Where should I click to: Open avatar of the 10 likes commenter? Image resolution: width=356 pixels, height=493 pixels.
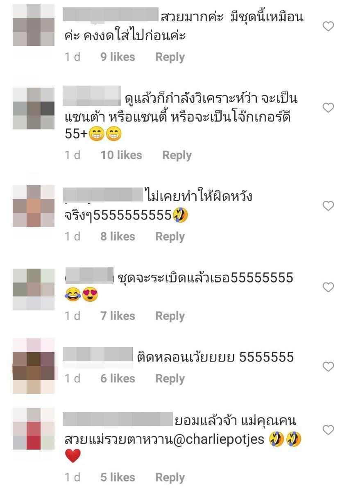pos(34,109)
